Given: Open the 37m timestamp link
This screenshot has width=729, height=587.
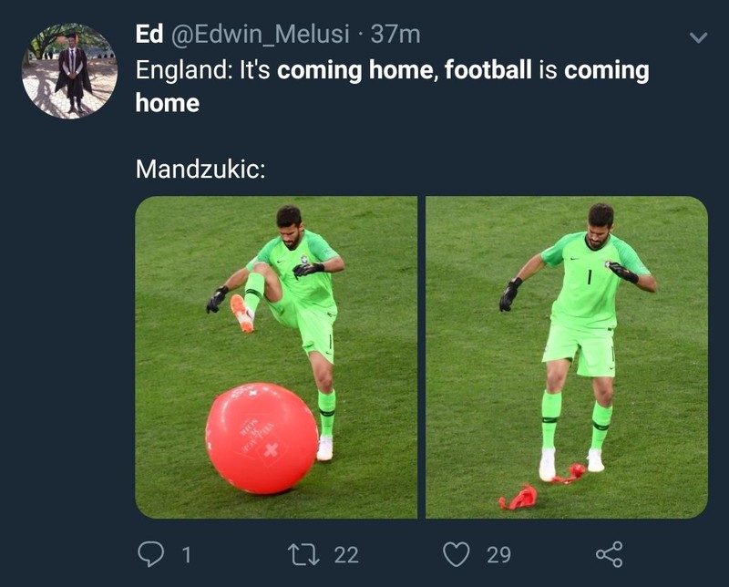Looking at the screenshot, I should click(x=395, y=35).
